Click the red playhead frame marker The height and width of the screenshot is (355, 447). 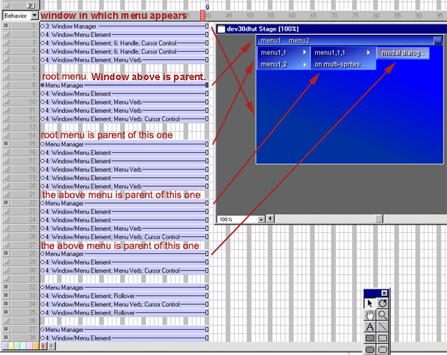203,15
